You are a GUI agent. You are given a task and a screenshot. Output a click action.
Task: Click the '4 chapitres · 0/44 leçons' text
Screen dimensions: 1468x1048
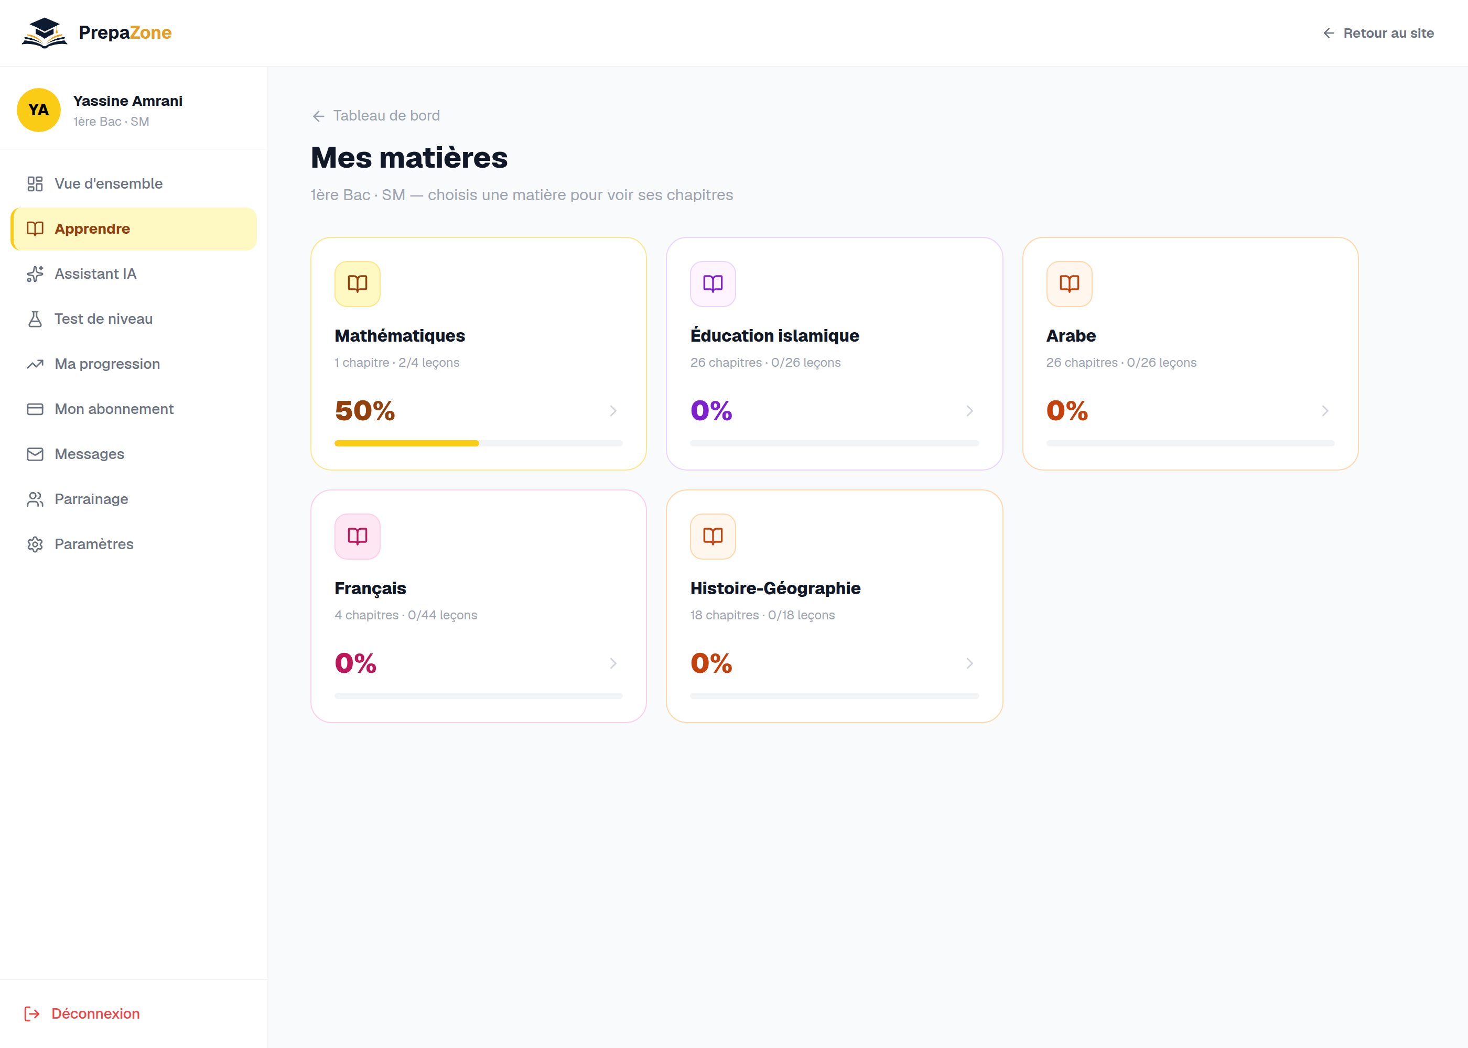[406, 615]
